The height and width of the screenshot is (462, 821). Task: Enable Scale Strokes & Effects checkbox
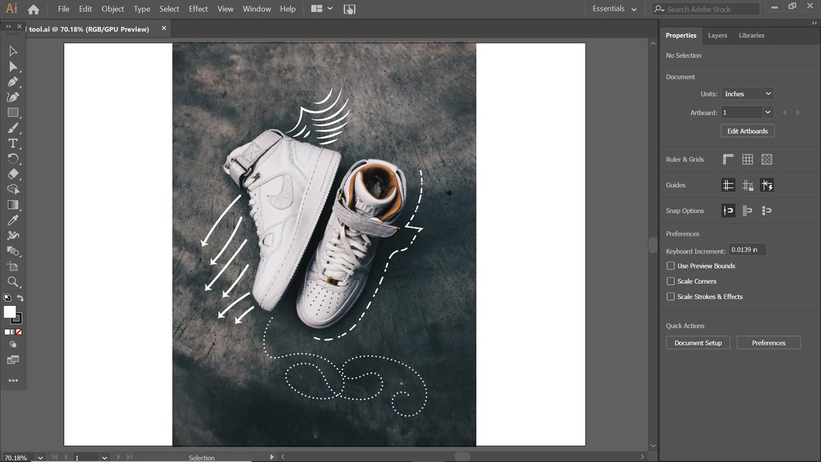(670, 296)
